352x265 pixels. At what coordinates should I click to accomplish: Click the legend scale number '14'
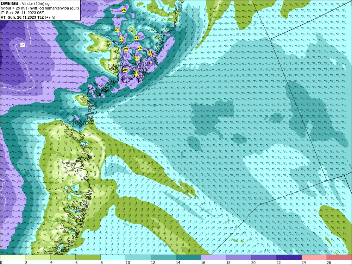point(178,263)
